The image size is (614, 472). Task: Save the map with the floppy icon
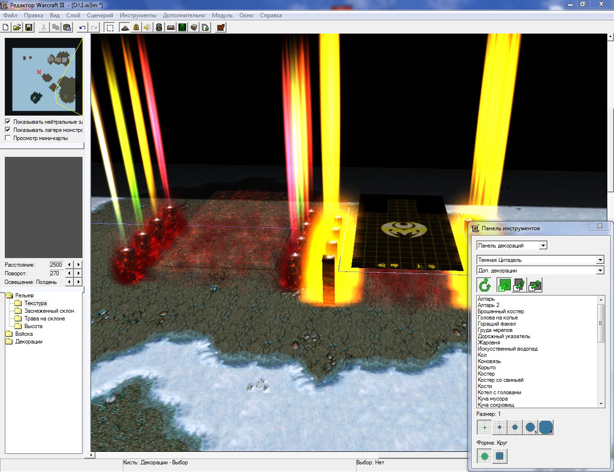[29, 27]
